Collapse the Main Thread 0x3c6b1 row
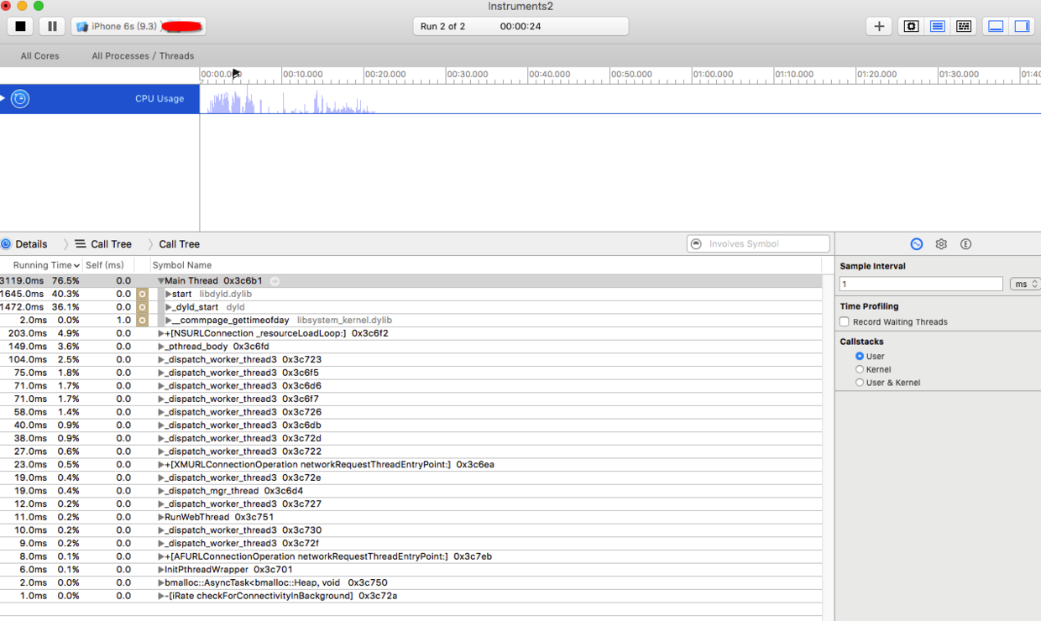 [161, 281]
